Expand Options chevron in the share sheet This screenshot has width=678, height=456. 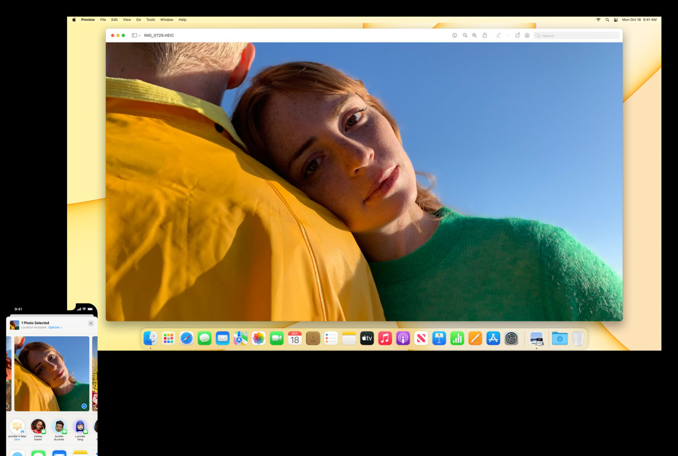coord(55,327)
